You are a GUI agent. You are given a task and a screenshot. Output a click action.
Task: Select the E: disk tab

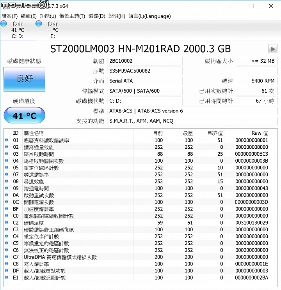[x=53, y=30]
